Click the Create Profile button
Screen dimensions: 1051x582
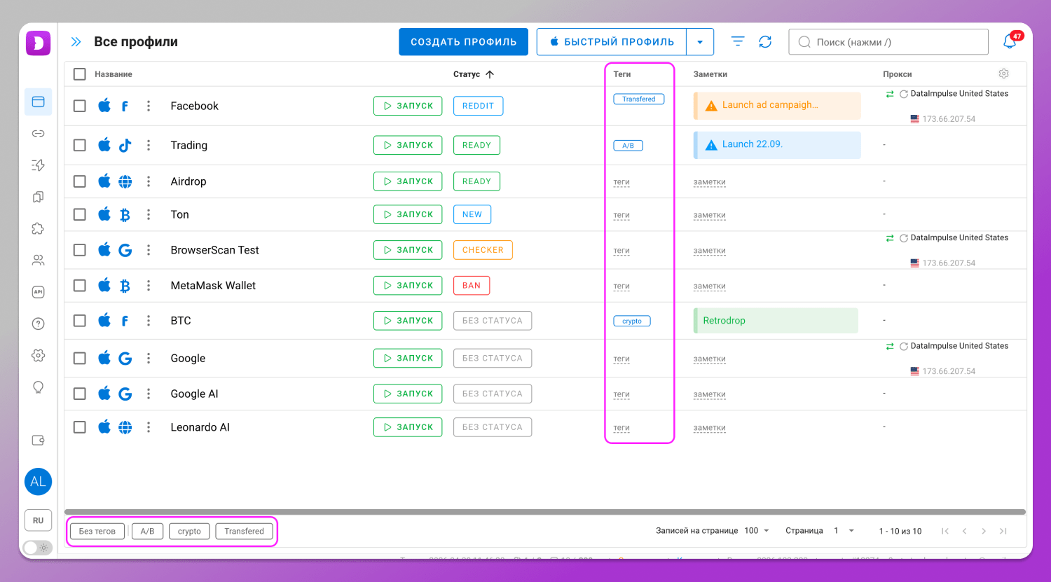coord(463,42)
